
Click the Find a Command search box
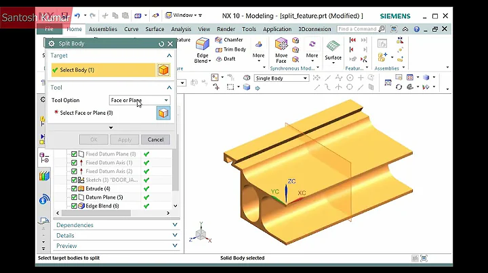pyautogui.click(x=358, y=29)
